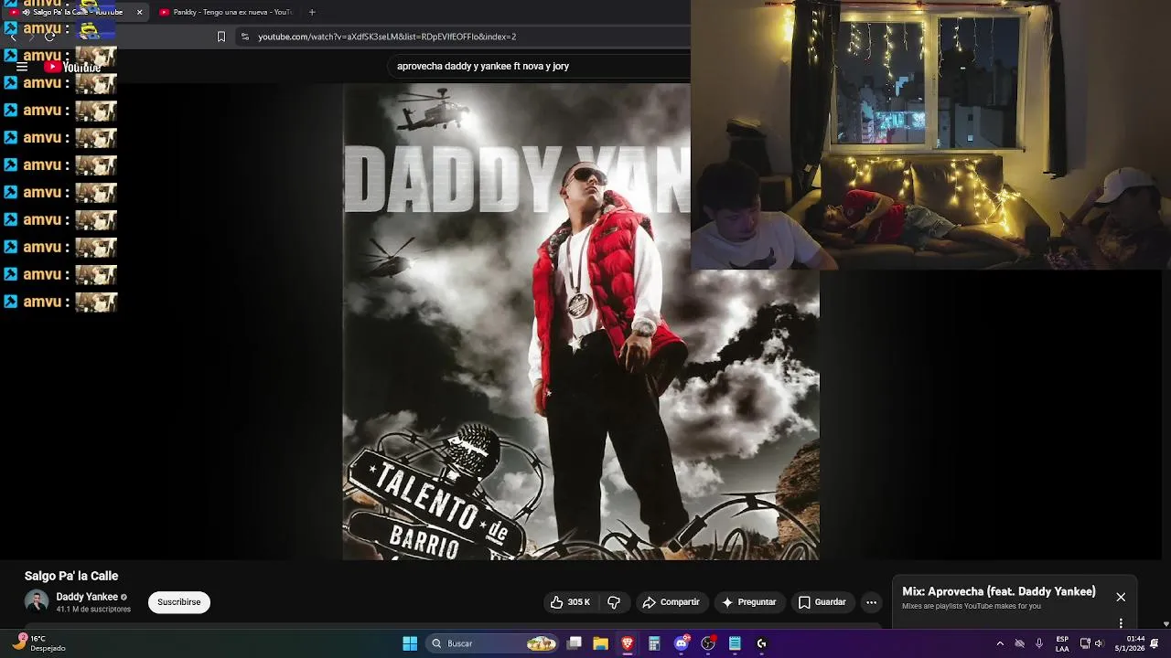Open File Explorer from the taskbar
The width and height of the screenshot is (1171, 658).
pyautogui.click(x=600, y=643)
